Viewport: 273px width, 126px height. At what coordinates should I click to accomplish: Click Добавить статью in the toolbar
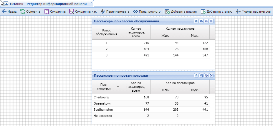216,12
